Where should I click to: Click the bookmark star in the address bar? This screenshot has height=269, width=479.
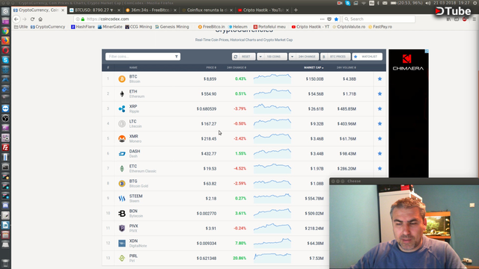[336, 19]
